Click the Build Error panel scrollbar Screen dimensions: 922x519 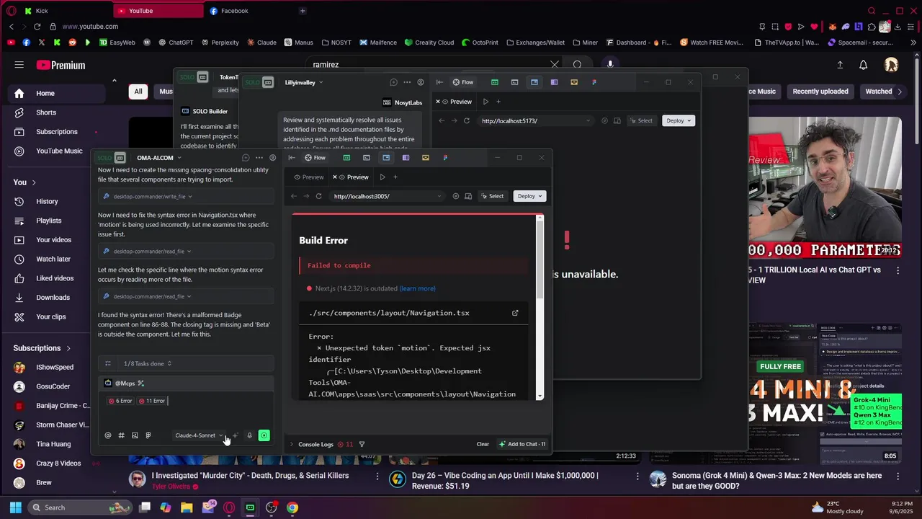pos(540,259)
